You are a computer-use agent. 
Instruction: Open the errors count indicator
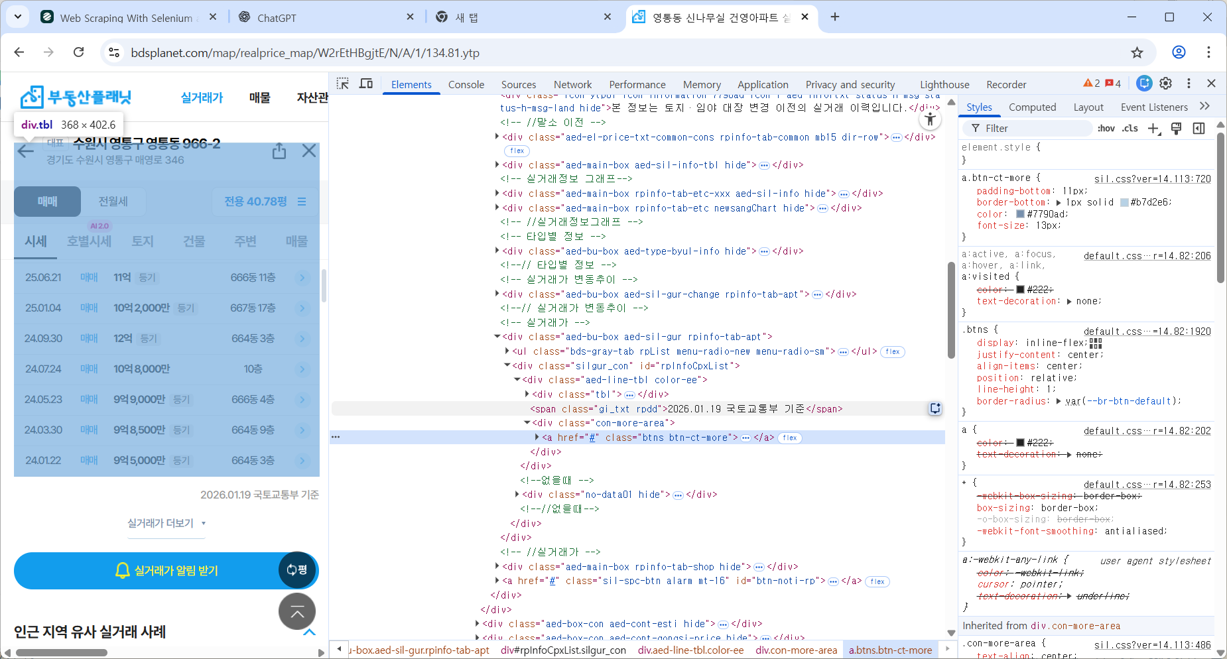pos(1114,84)
